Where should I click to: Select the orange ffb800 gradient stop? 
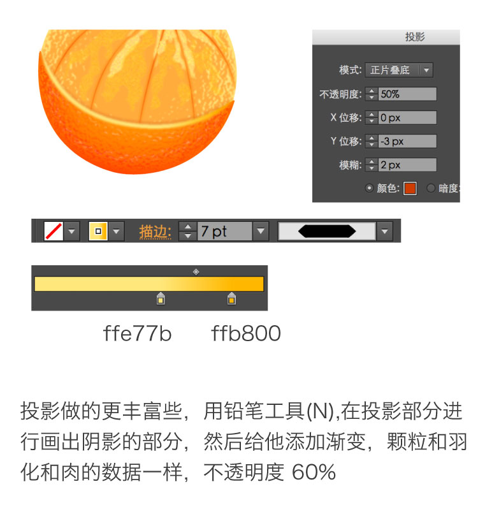tap(231, 298)
